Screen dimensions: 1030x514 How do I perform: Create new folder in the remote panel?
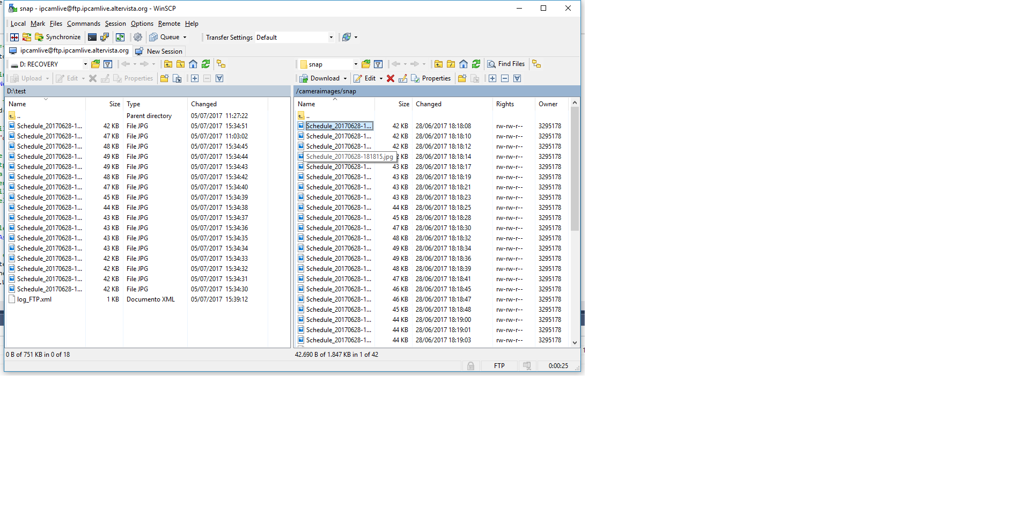click(x=462, y=78)
